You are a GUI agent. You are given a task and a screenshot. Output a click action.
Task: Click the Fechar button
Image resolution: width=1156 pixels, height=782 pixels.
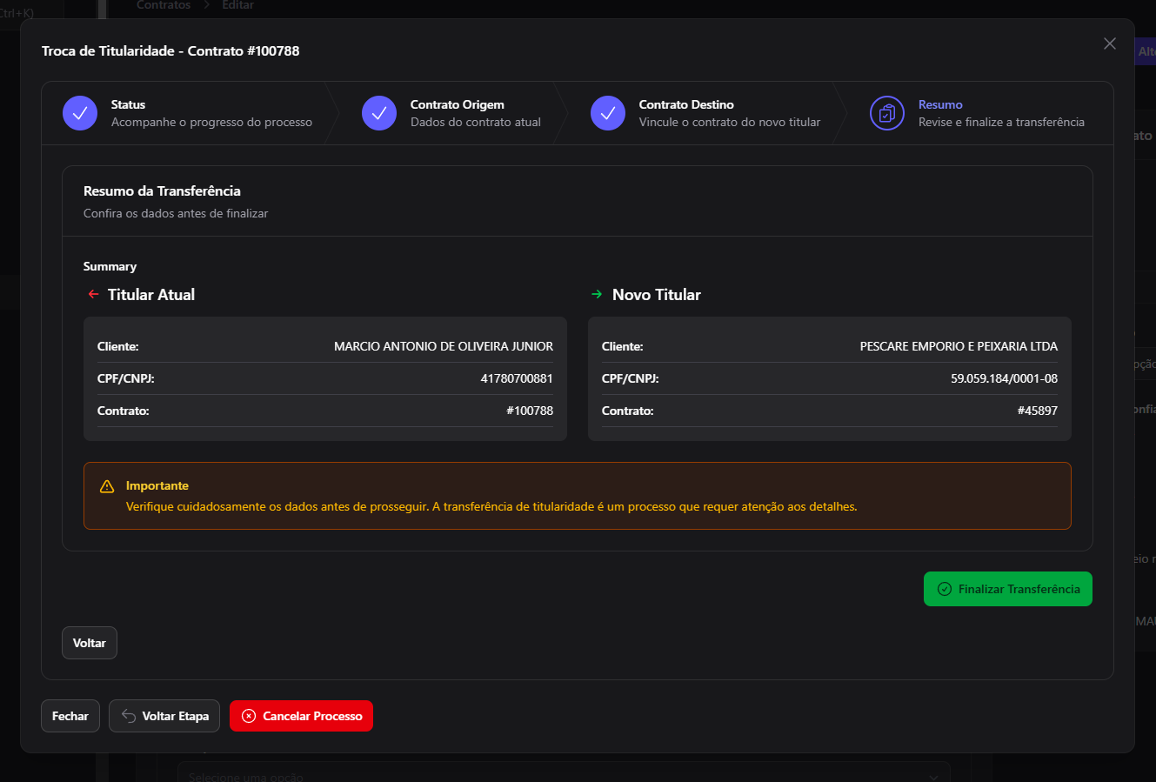[70, 716]
